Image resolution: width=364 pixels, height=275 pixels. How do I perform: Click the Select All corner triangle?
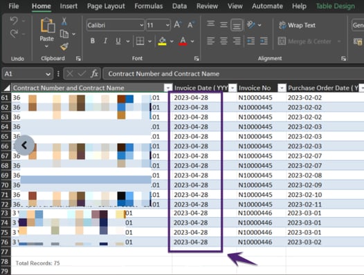[x=7, y=88]
